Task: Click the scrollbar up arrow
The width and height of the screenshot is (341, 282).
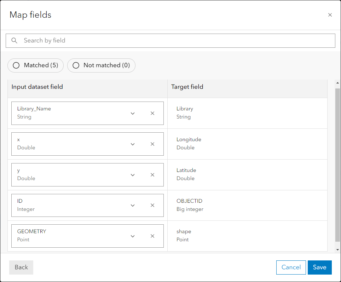Action: click(337, 83)
